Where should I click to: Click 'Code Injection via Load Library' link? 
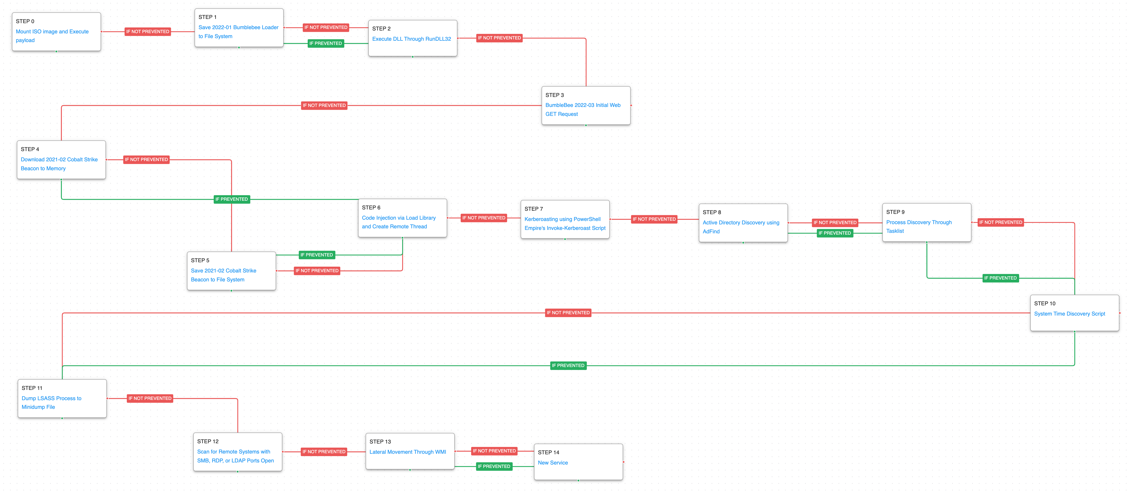click(x=398, y=218)
